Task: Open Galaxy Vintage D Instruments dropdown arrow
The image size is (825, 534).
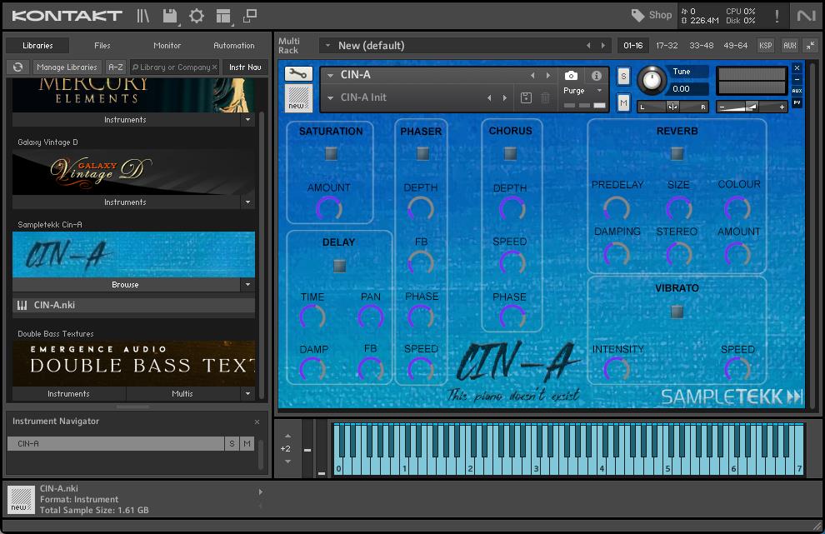Action: click(247, 202)
